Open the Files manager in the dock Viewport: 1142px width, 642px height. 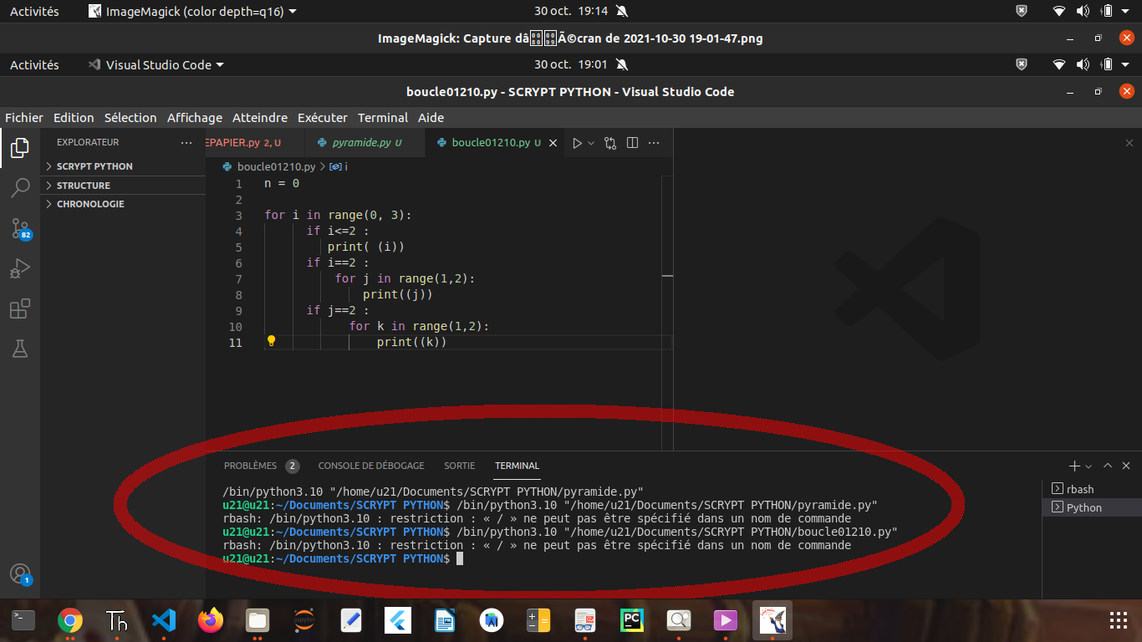coord(257,620)
